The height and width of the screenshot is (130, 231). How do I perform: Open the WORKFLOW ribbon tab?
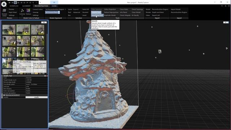[14, 6]
